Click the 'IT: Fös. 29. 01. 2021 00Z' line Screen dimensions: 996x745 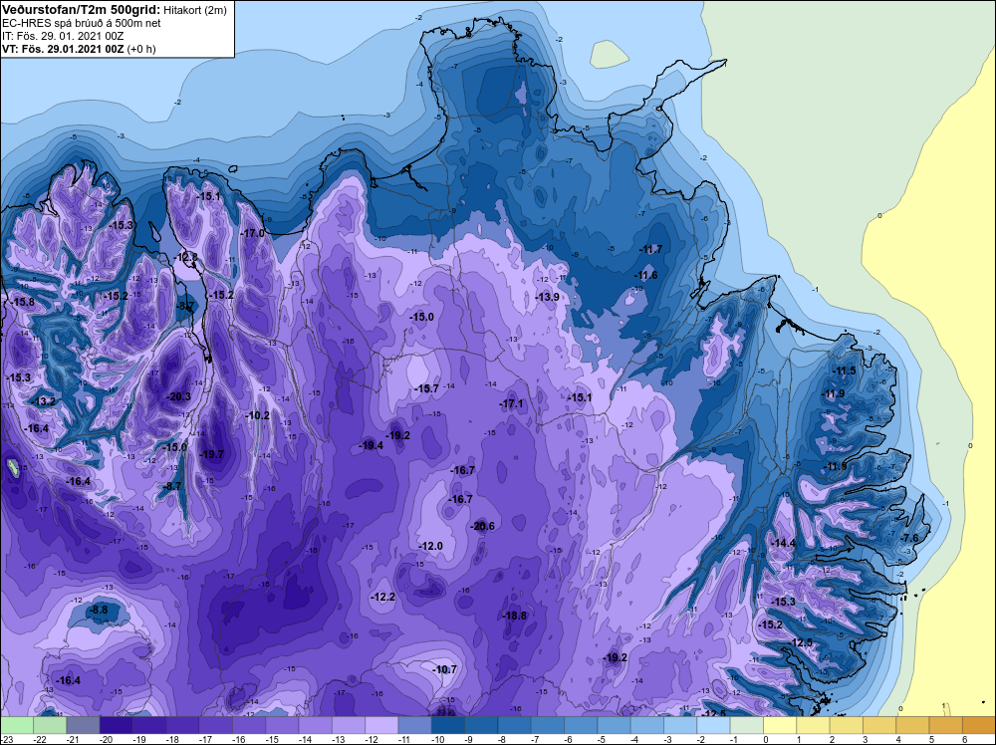(63, 36)
